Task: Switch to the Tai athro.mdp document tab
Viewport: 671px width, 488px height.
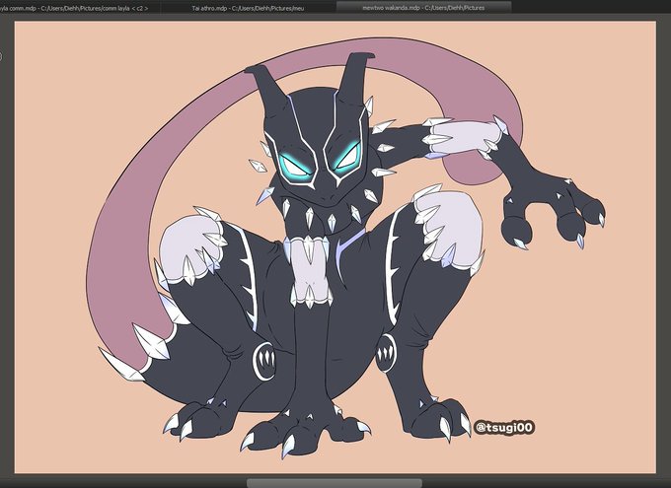Action: coord(249,7)
